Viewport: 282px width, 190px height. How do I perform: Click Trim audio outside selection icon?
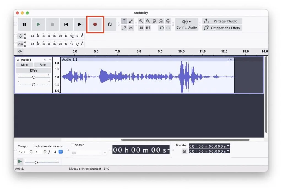(x=141, y=28)
